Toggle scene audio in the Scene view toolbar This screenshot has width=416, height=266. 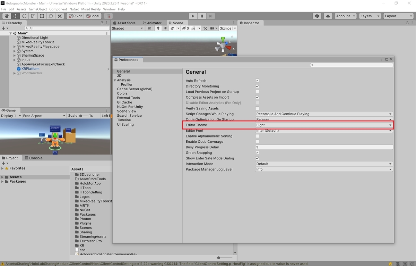click(165, 28)
